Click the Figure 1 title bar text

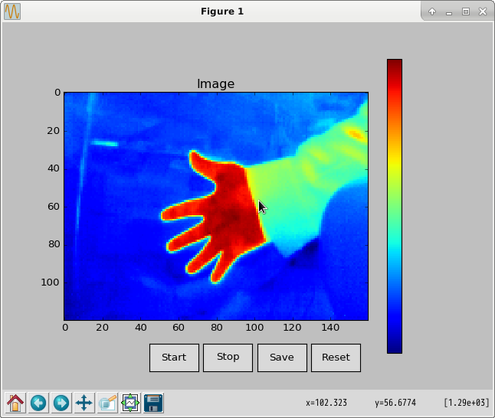coord(222,11)
